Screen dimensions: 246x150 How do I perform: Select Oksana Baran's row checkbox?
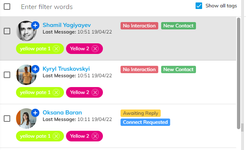(x=7, y=119)
